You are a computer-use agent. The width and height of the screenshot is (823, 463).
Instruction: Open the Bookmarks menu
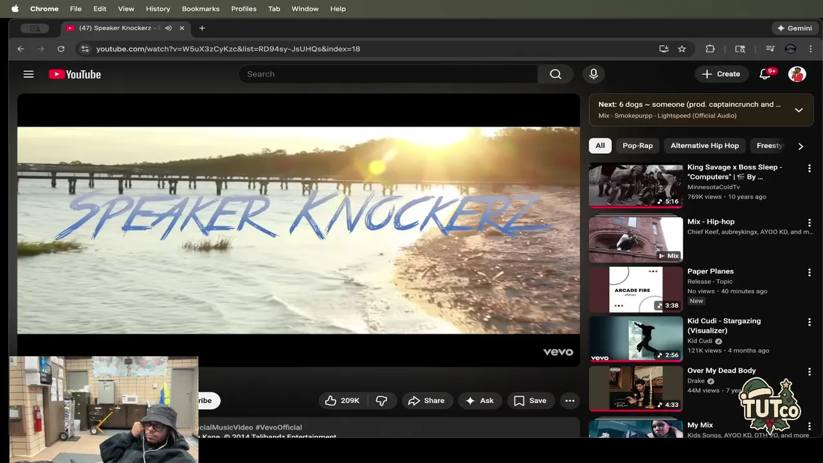pos(201,8)
